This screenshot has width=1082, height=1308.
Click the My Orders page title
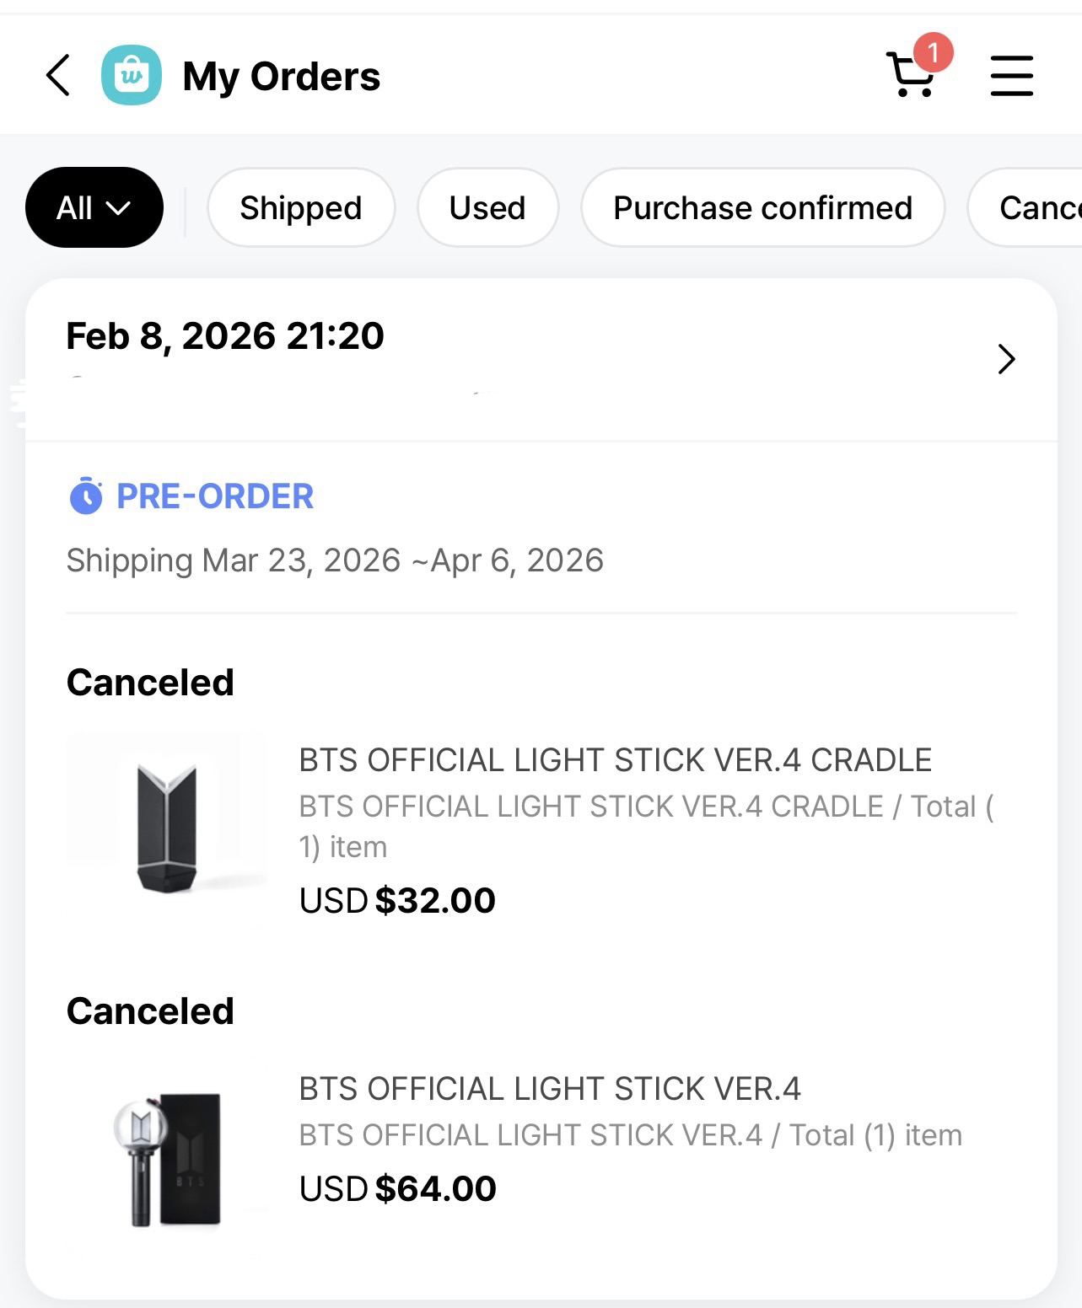click(281, 77)
